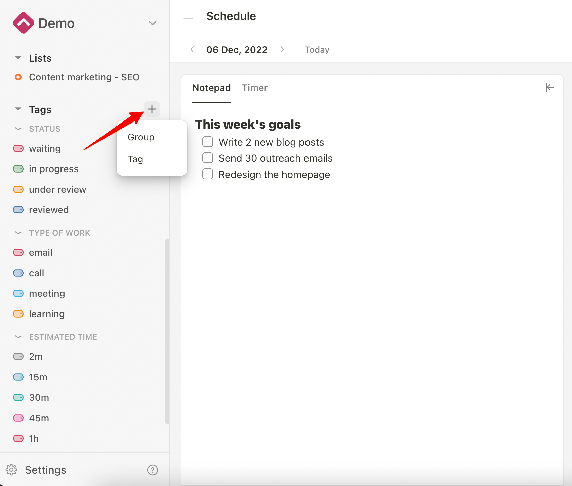Open the help question mark icon

coord(153,470)
